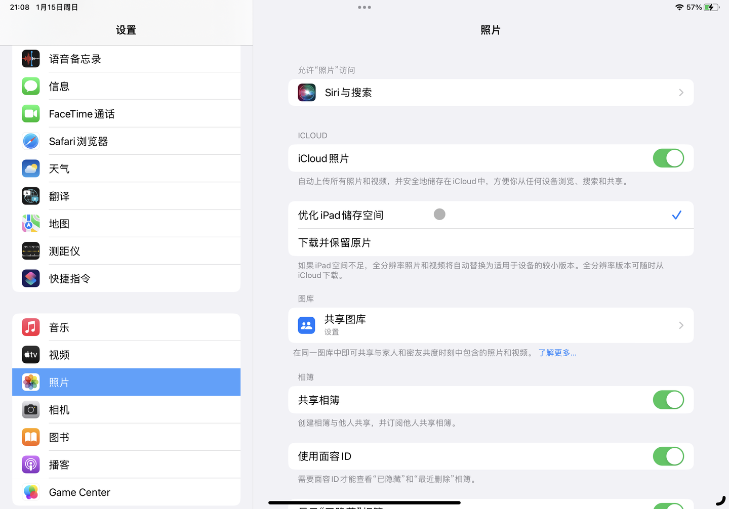Open 音乐 settings from sidebar
Image resolution: width=729 pixels, height=509 pixels.
point(59,327)
